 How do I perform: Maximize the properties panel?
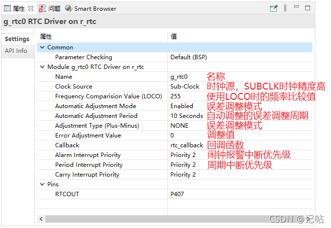(x=308, y=8)
